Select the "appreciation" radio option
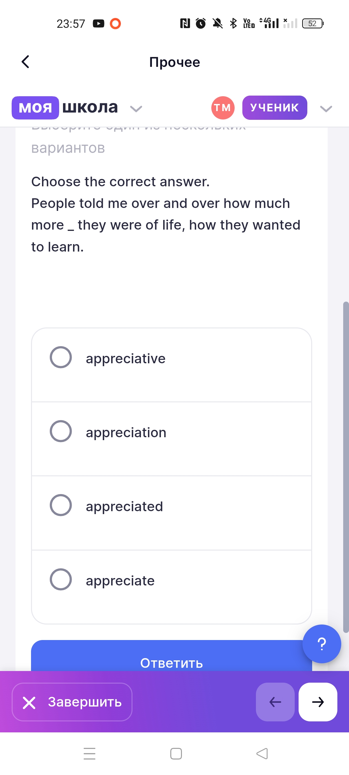This screenshot has height=775, width=349. pyautogui.click(x=61, y=431)
